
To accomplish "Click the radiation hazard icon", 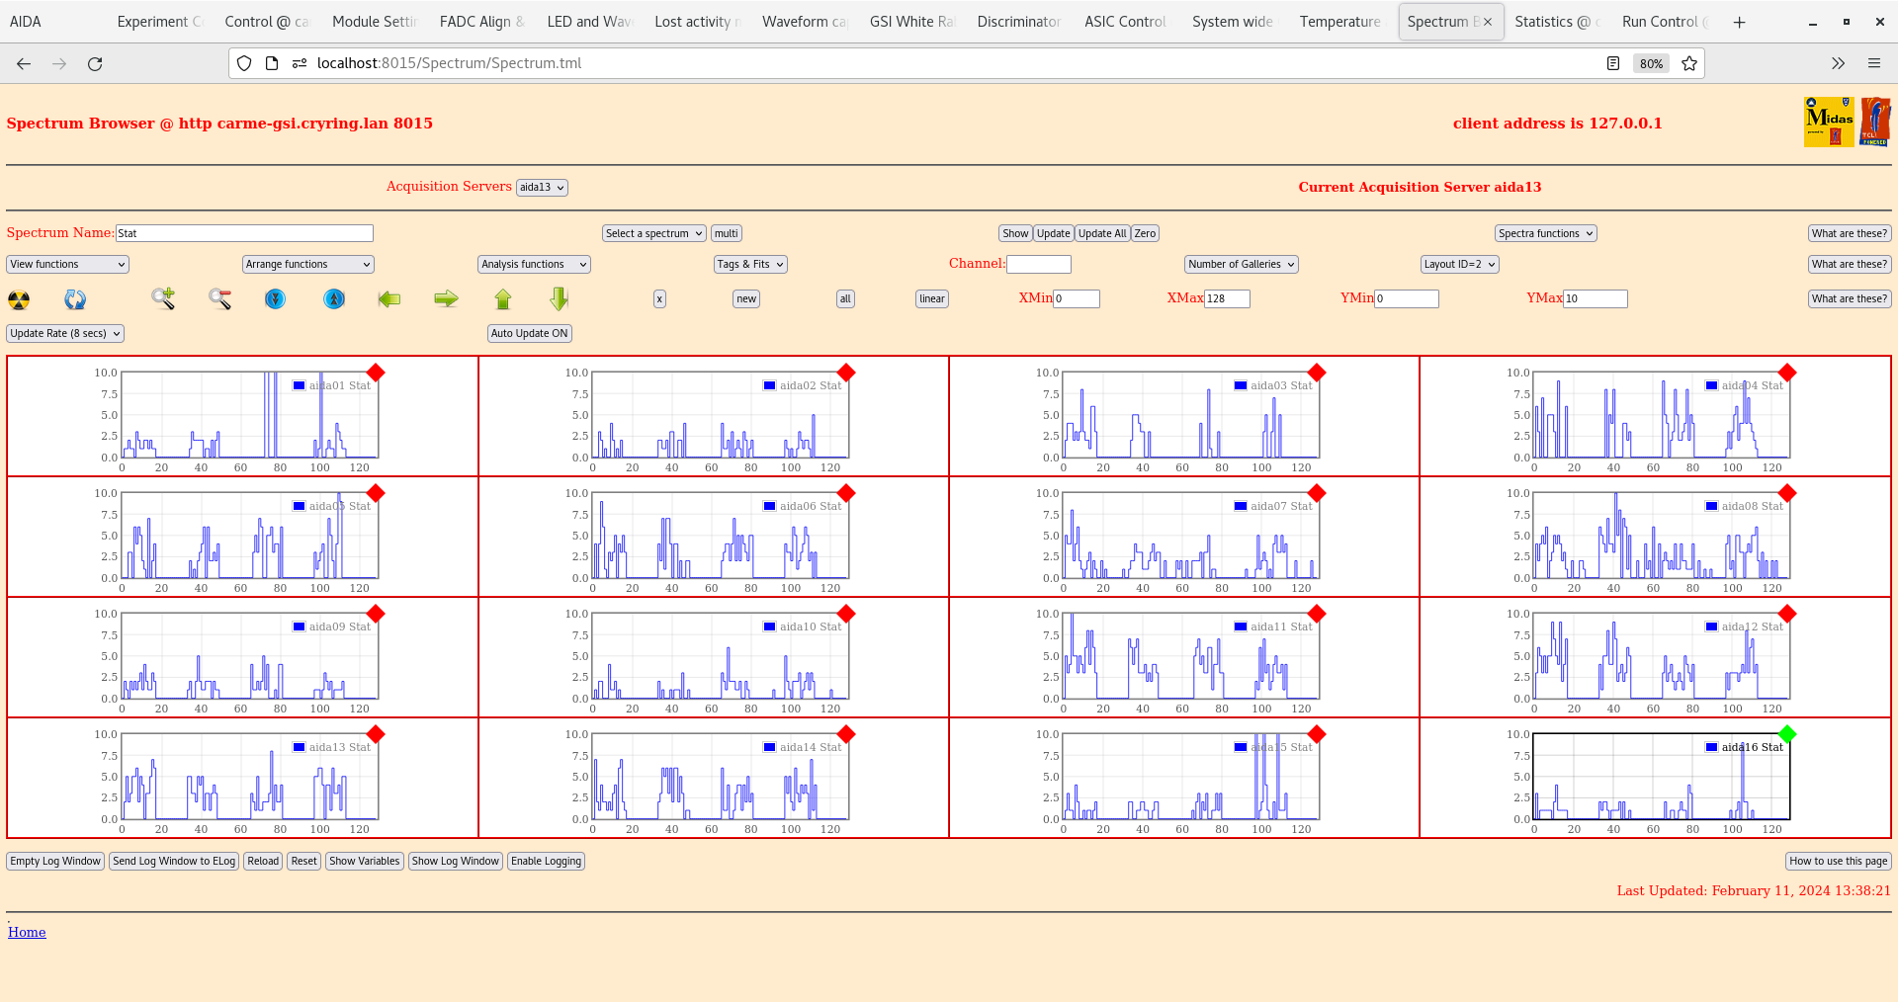I will (x=19, y=299).
